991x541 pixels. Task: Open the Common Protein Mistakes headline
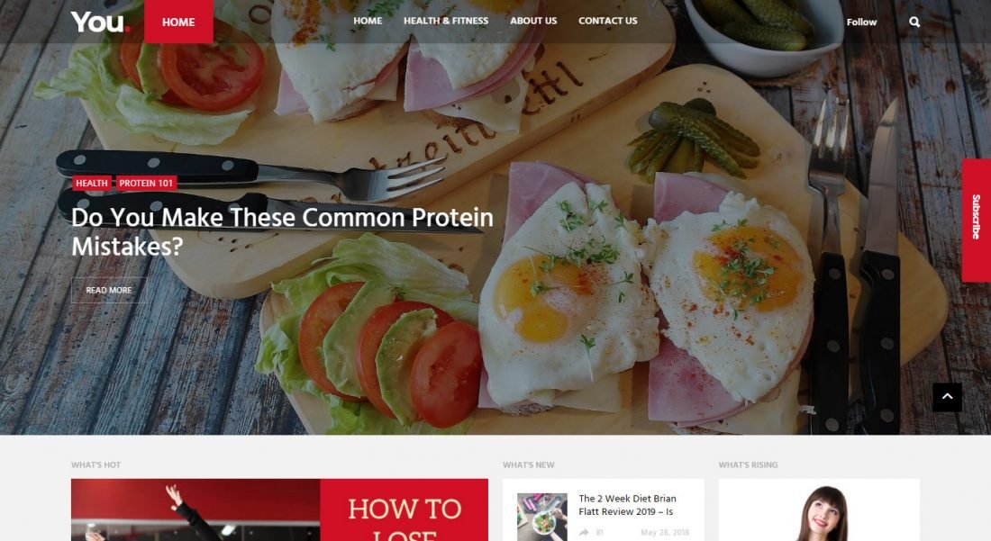pyautogui.click(x=282, y=231)
